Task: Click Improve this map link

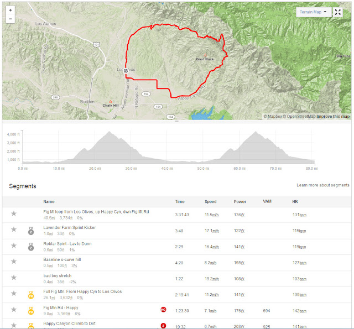Action: 333,117
